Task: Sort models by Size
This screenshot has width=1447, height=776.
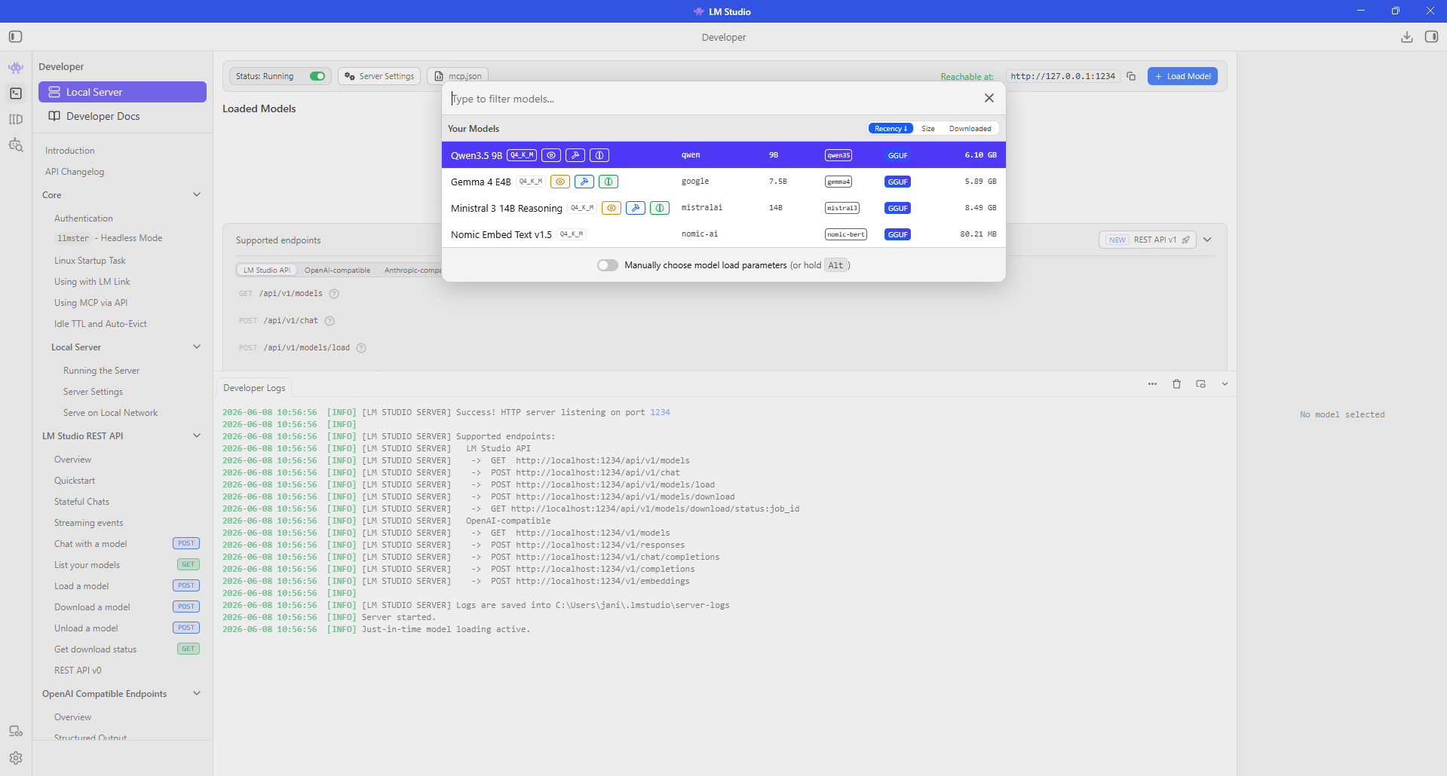Action: coord(928,129)
